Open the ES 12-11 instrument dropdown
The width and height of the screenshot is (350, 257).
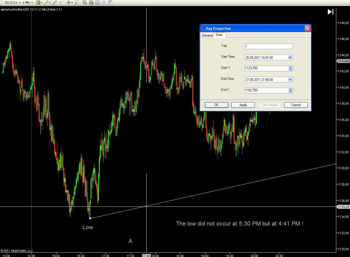pos(13,2)
